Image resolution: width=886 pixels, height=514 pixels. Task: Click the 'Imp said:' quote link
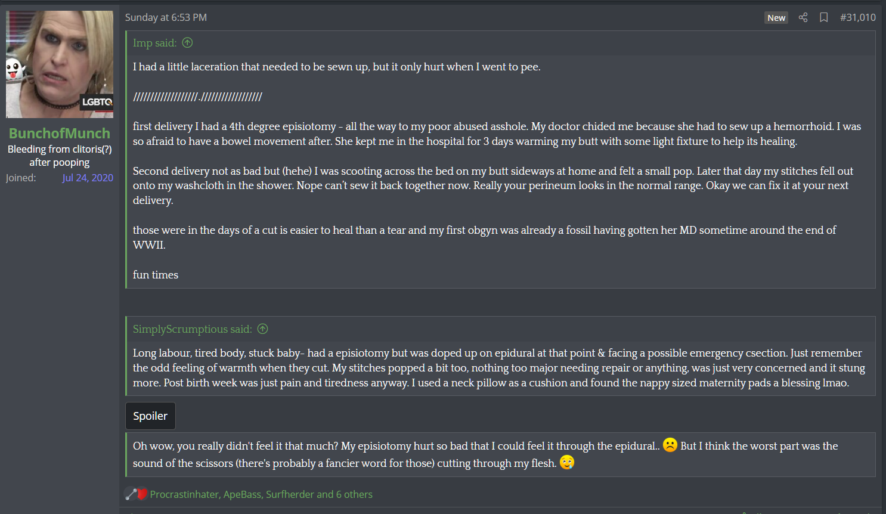(154, 43)
